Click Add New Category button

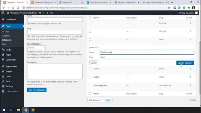coord(37,90)
